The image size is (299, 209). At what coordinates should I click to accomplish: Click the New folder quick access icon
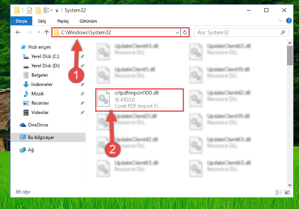click(38, 10)
